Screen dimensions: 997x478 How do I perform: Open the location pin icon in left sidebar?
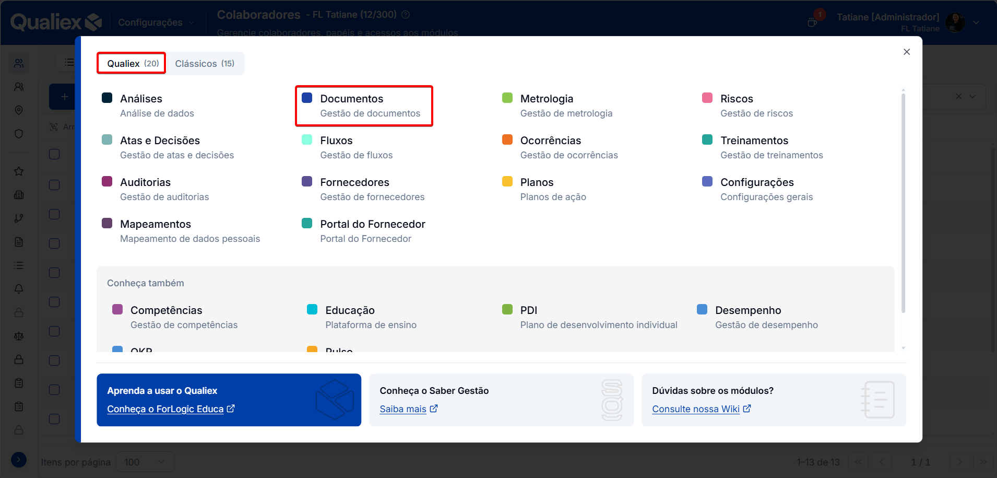19,110
